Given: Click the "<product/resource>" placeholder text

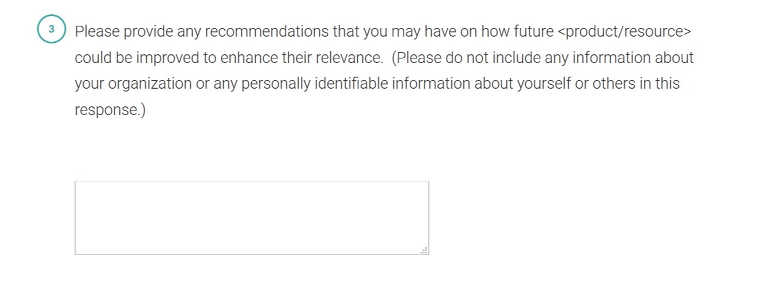Looking at the screenshot, I should point(624,31).
